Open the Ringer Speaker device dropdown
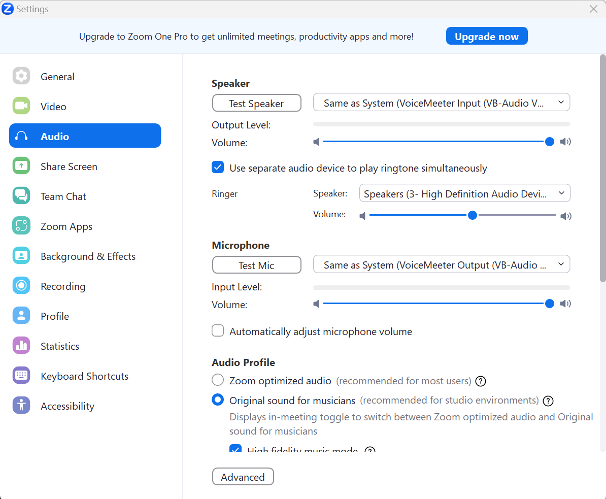606x499 pixels. click(464, 193)
